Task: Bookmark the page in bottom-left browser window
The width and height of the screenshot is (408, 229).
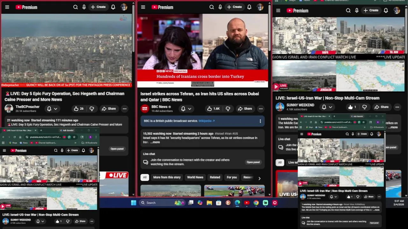Action: [x=74, y=137]
